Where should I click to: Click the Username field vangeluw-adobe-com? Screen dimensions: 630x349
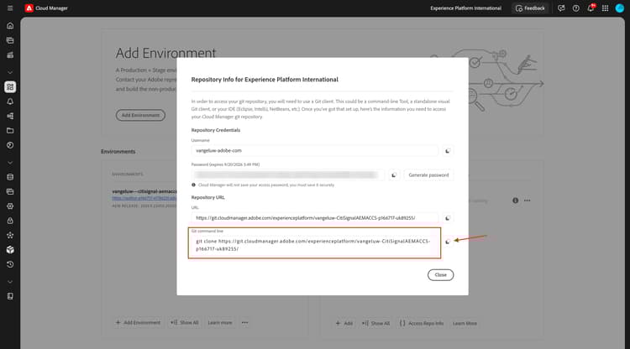pos(315,151)
